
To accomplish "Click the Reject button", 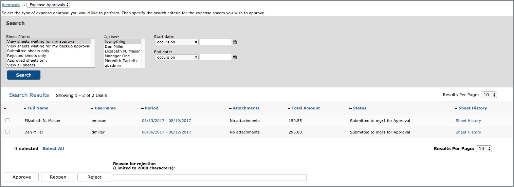I will [x=94, y=177].
